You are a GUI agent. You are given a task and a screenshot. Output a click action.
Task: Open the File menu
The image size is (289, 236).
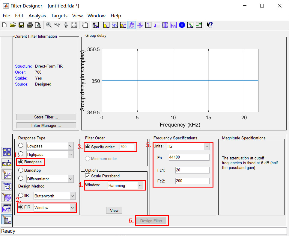7,16
